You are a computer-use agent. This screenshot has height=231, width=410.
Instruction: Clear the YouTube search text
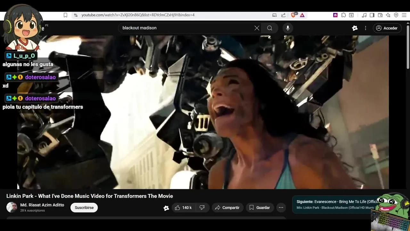(x=257, y=28)
